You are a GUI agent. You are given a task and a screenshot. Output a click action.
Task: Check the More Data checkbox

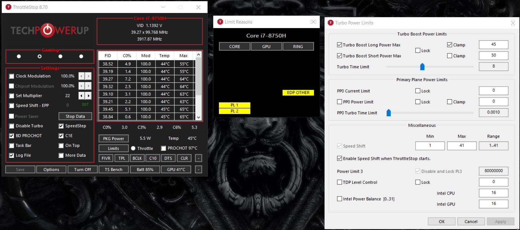tap(61, 155)
